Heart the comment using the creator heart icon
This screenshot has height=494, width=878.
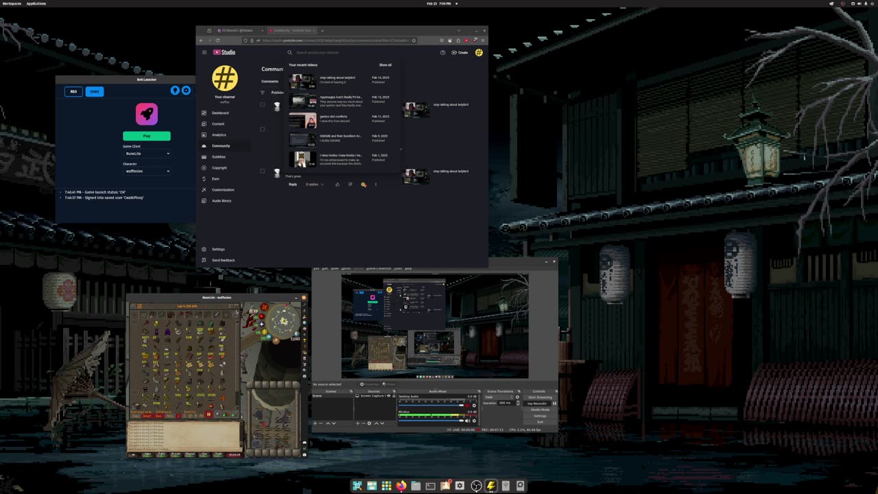pyautogui.click(x=364, y=184)
